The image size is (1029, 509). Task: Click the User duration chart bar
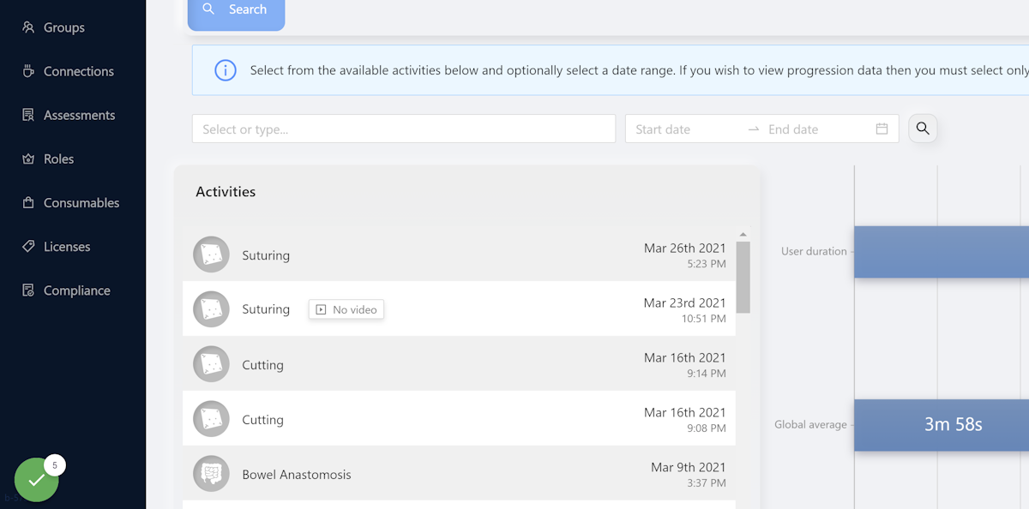click(x=942, y=252)
